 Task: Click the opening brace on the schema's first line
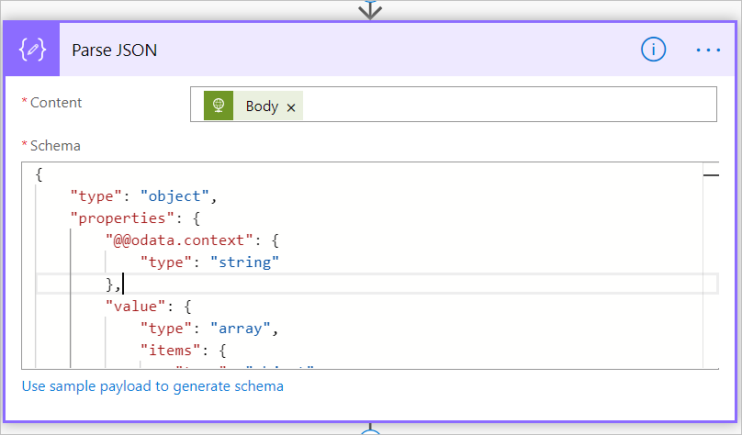[39, 173]
